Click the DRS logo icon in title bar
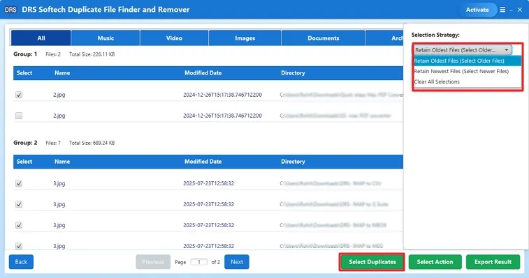 [10, 10]
